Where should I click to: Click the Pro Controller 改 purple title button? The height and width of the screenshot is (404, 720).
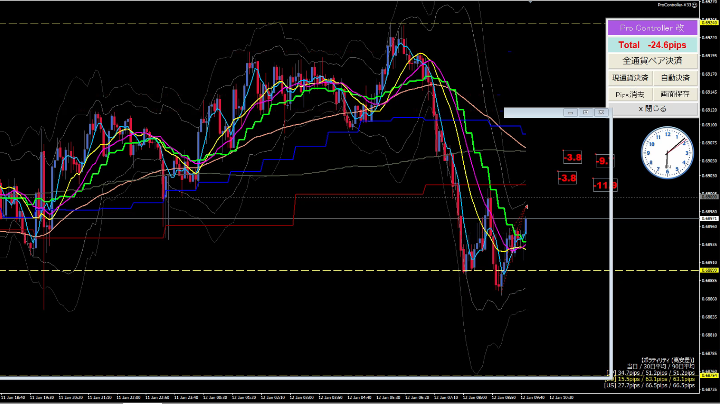click(652, 28)
